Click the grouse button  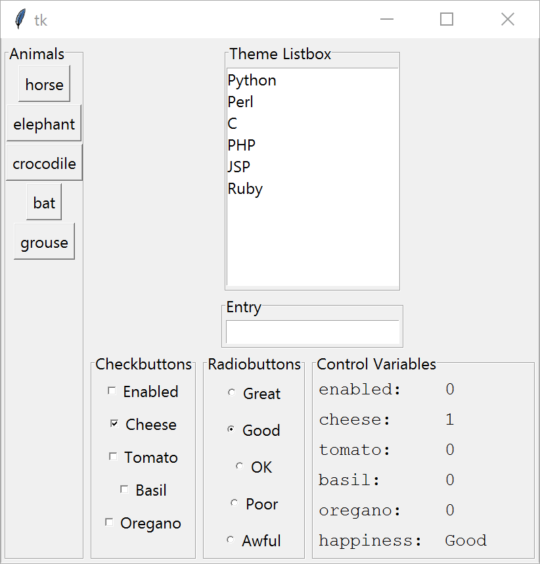point(44,241)
